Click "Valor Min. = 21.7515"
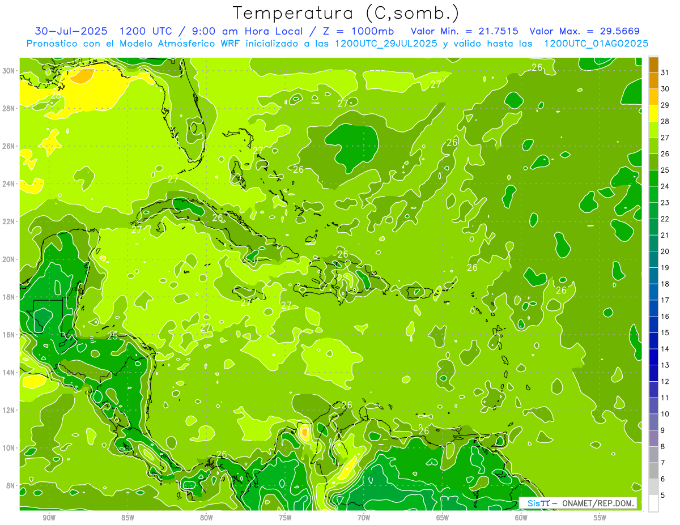 click(465, 31)
